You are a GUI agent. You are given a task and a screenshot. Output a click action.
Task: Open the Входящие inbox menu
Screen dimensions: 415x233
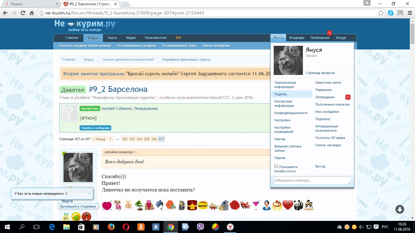pos(297,38)
